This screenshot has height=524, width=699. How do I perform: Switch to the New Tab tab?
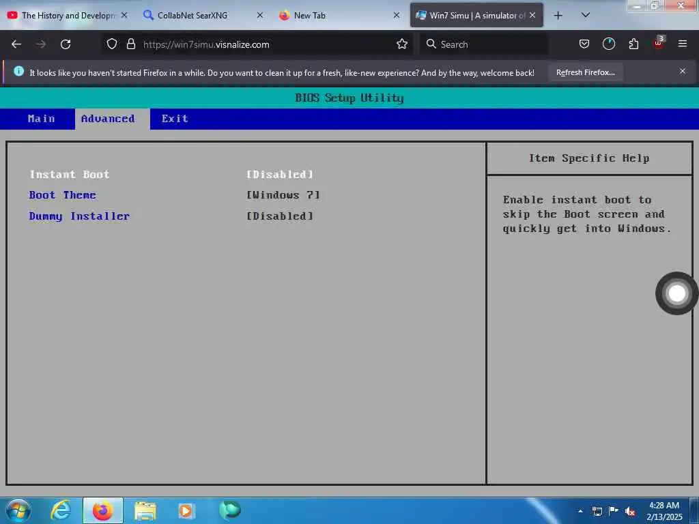point(309,15)
